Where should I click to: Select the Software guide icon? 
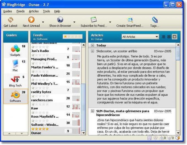[x=15, y=94]
